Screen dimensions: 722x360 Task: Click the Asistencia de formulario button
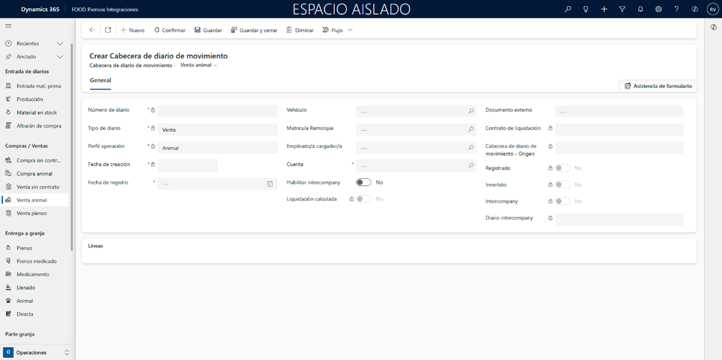point(658,86)
